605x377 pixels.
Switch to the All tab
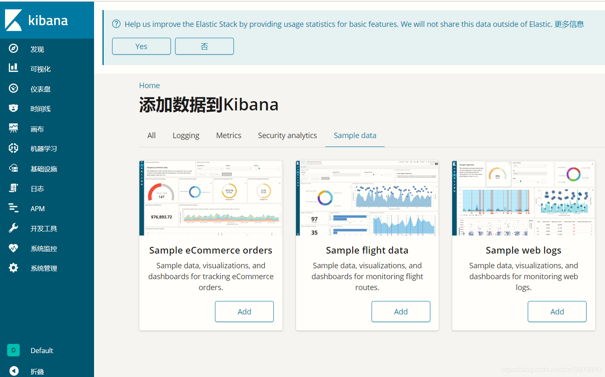tap(152, 136)
